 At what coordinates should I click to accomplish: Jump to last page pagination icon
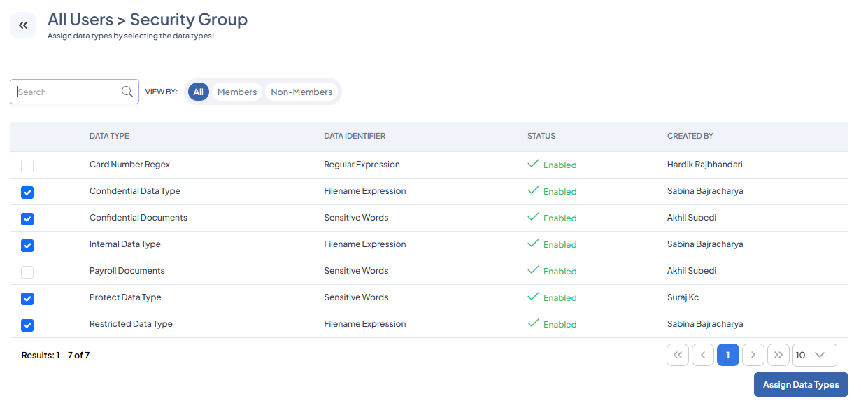pos(778,355)
